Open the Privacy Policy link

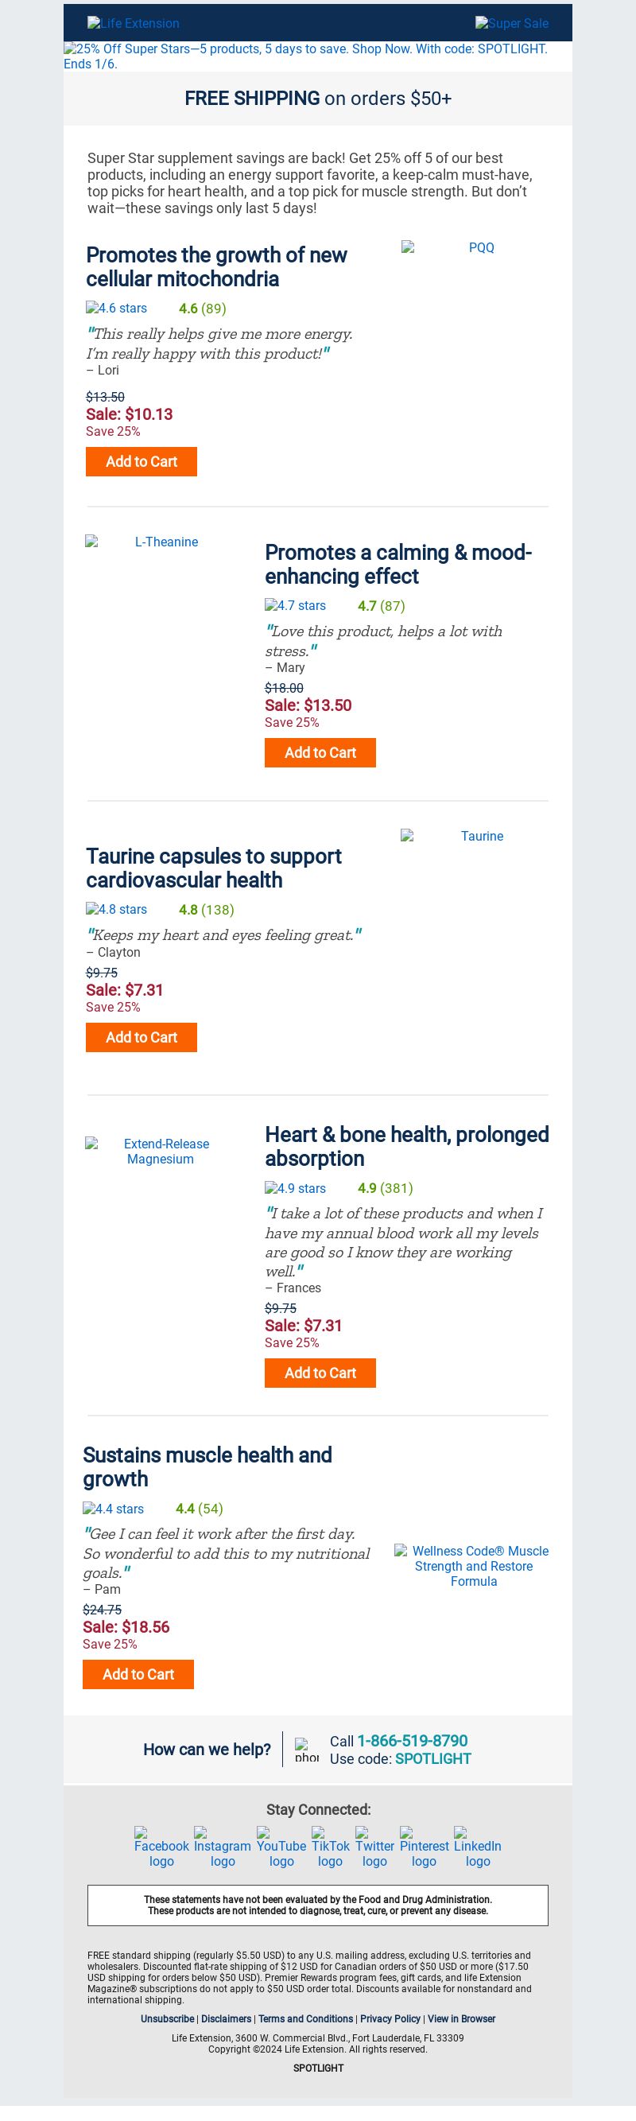point(390,2018)
